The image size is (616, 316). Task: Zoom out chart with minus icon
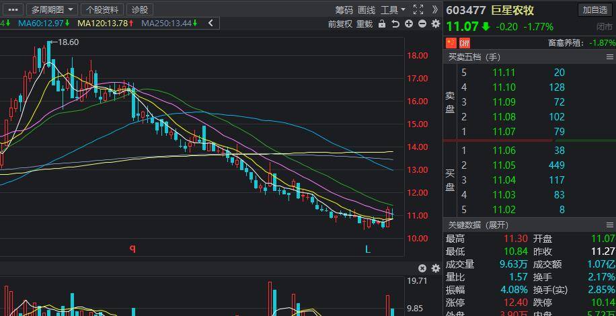[422, 24]
